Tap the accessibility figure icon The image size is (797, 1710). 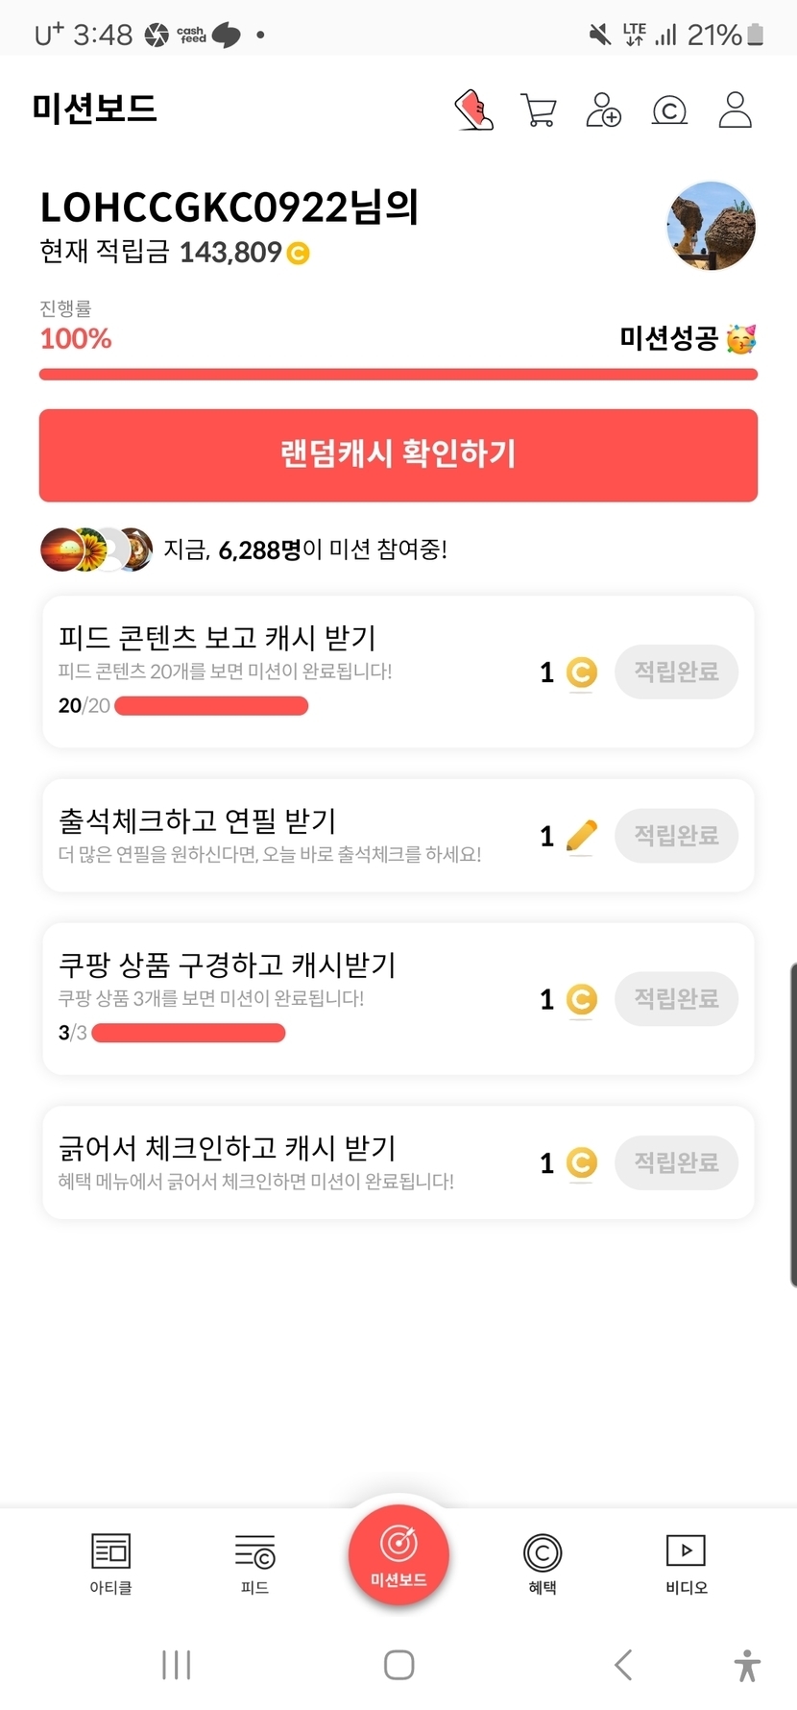(746, 1665)
